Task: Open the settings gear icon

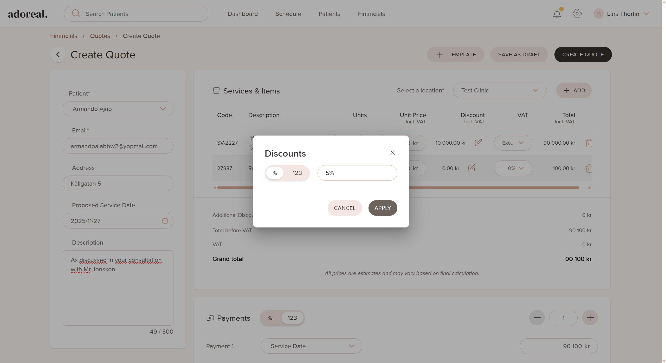Action: [x=577, y=14]
